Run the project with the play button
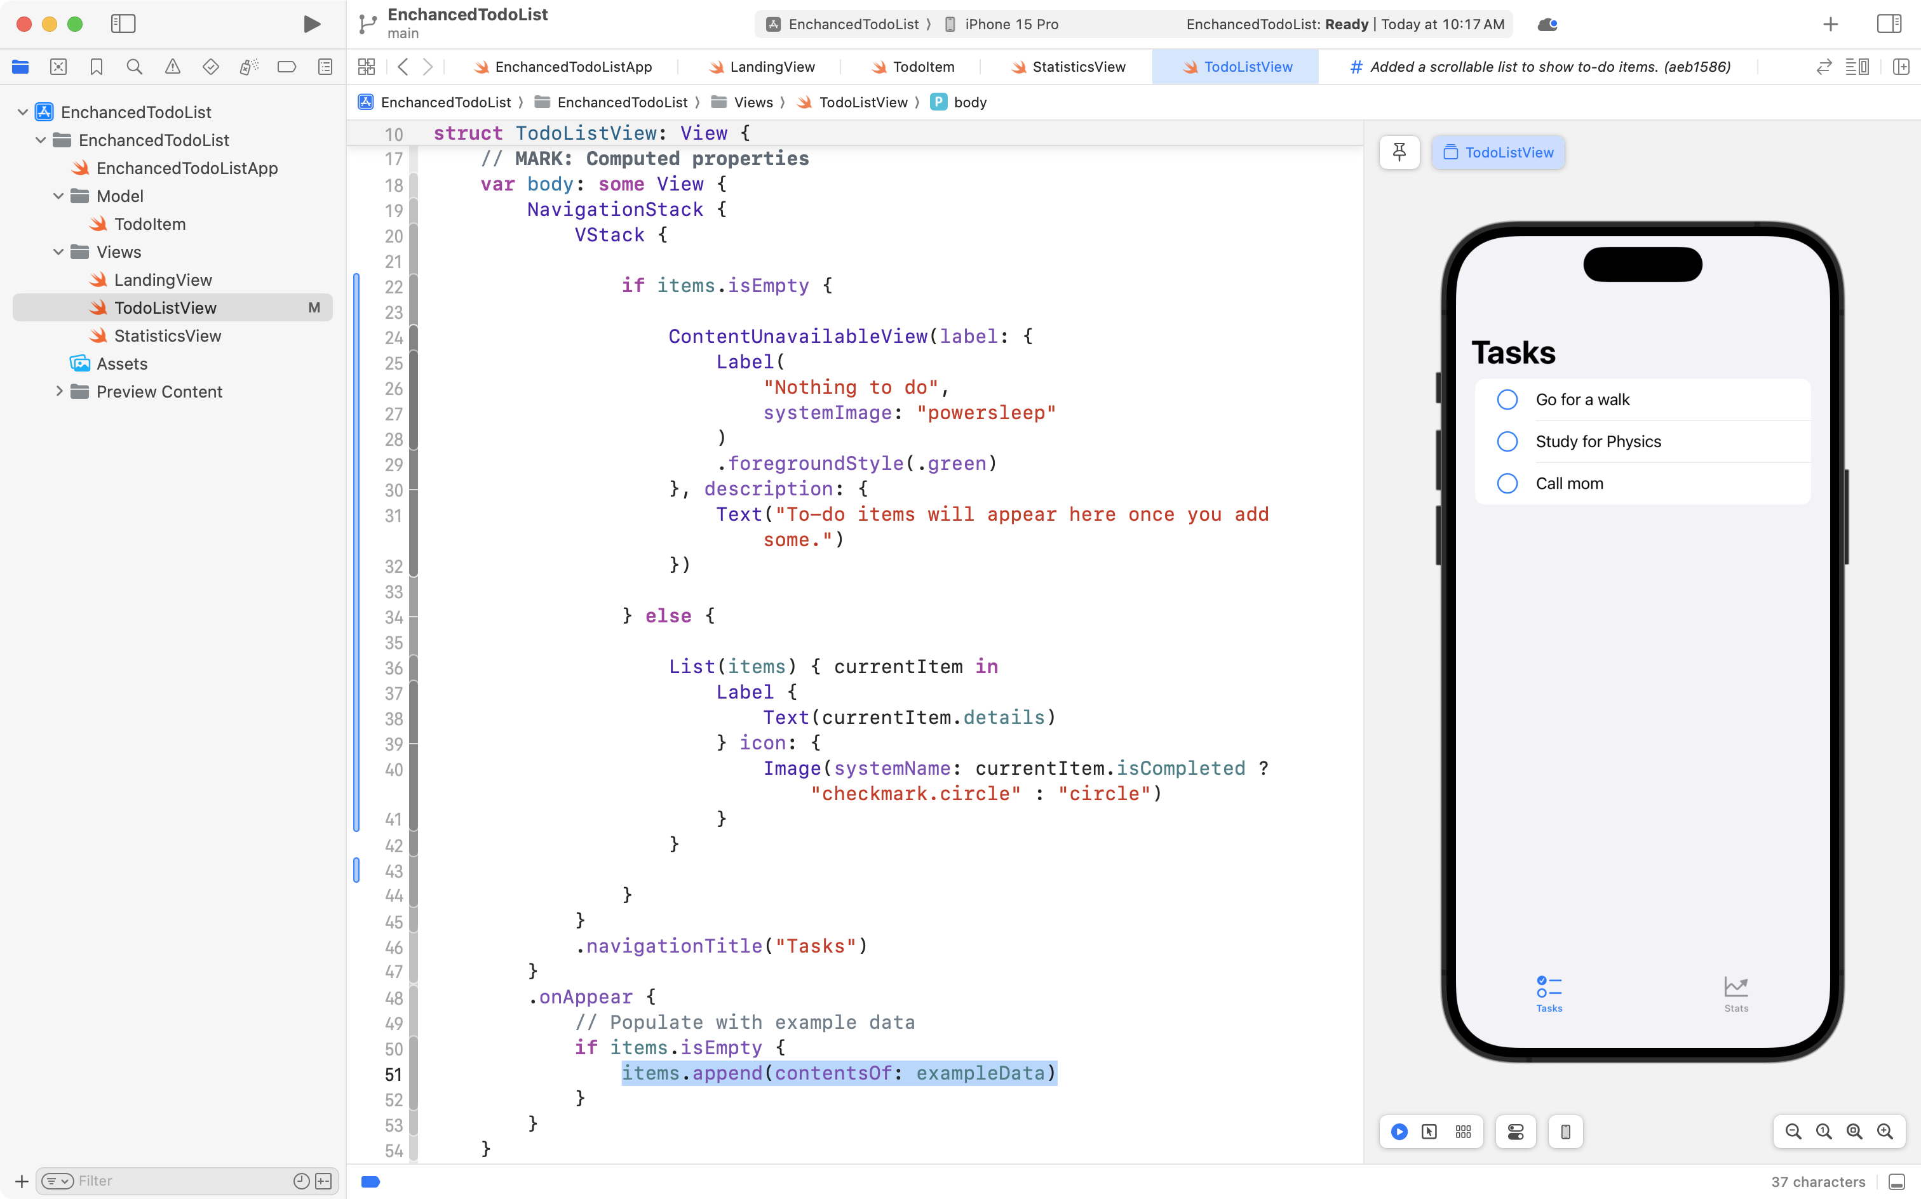Screen dimensions: 1921x1199 point(311,23)
